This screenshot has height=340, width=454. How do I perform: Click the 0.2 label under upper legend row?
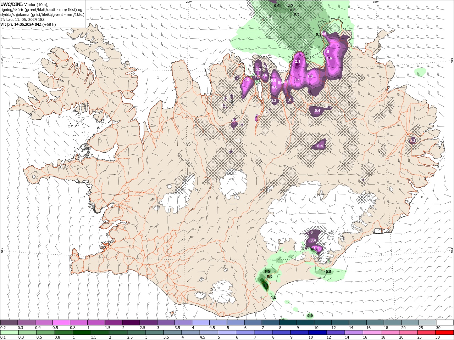click(x=3, y=328)
